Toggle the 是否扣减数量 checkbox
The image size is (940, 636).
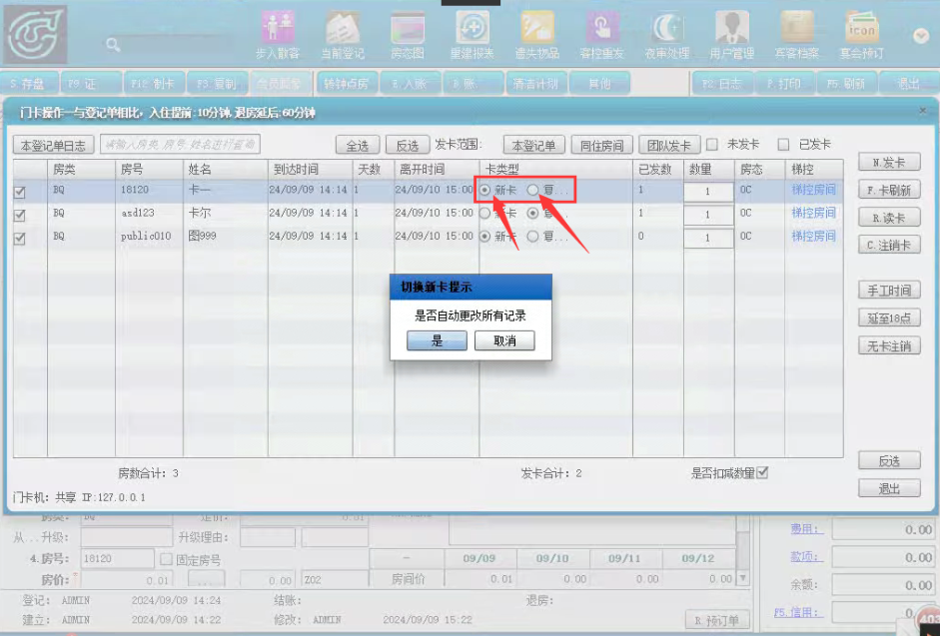pos(762,473)
